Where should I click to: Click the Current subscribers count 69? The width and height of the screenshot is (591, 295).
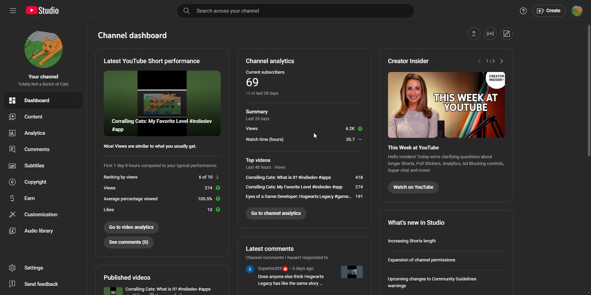[252, 82]
